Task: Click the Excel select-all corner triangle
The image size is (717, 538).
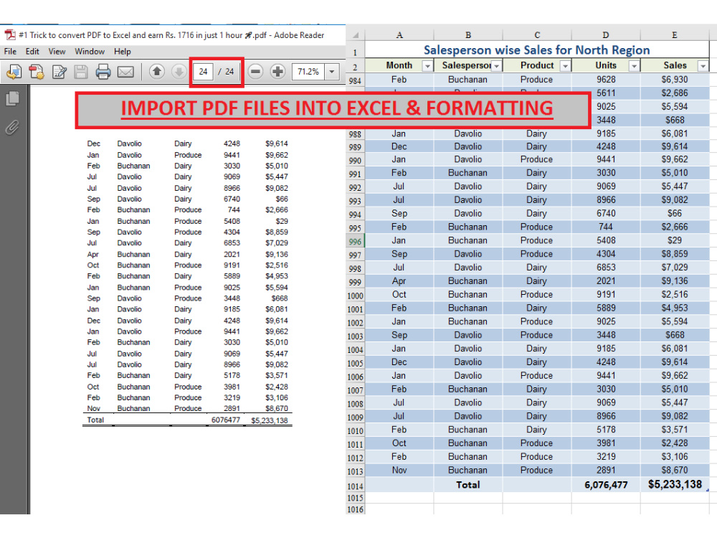Action: [x=356, y=34]
